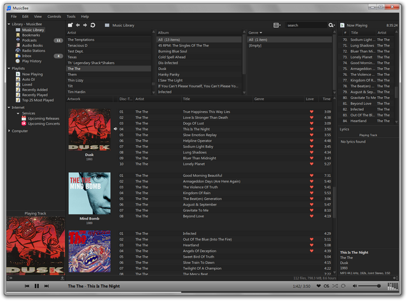Open Upcoming Releases service
Viewport: 407px width, 301px height.
click(43, 118)
